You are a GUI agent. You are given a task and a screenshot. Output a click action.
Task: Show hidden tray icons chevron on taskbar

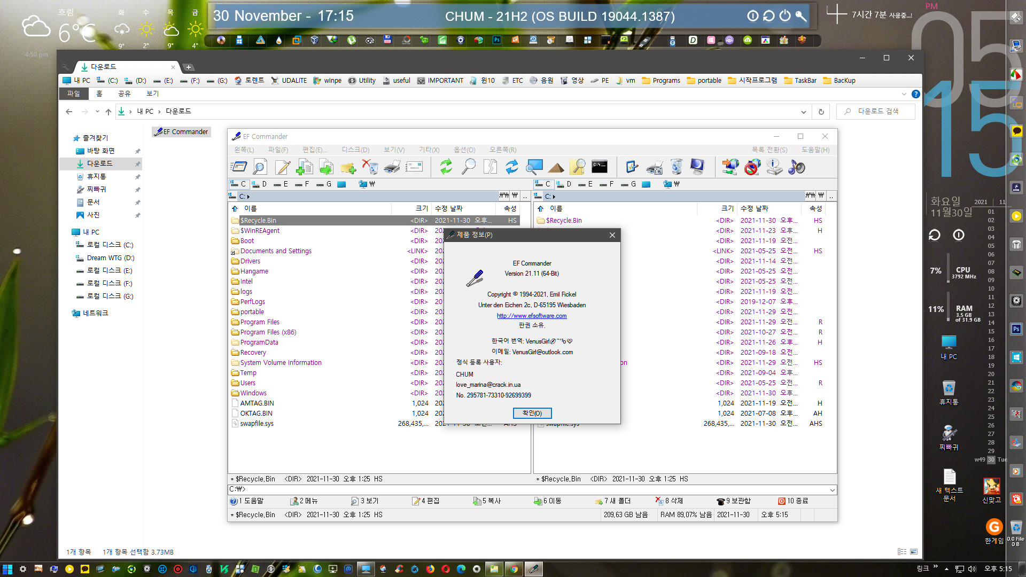946,569
